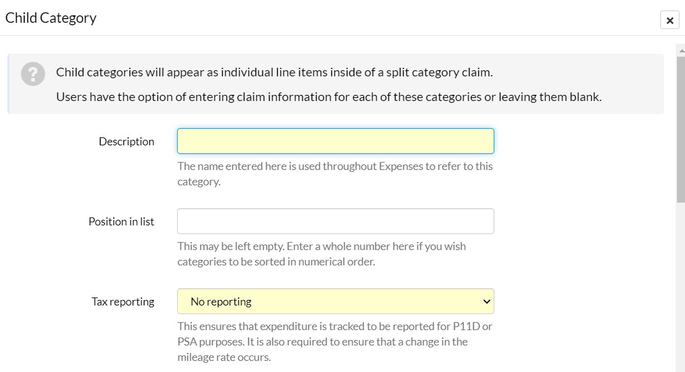Click the Child Category dialog title
685x372 pixels.
51,18
